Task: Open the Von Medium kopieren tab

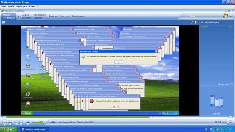Action: [40, 16]
